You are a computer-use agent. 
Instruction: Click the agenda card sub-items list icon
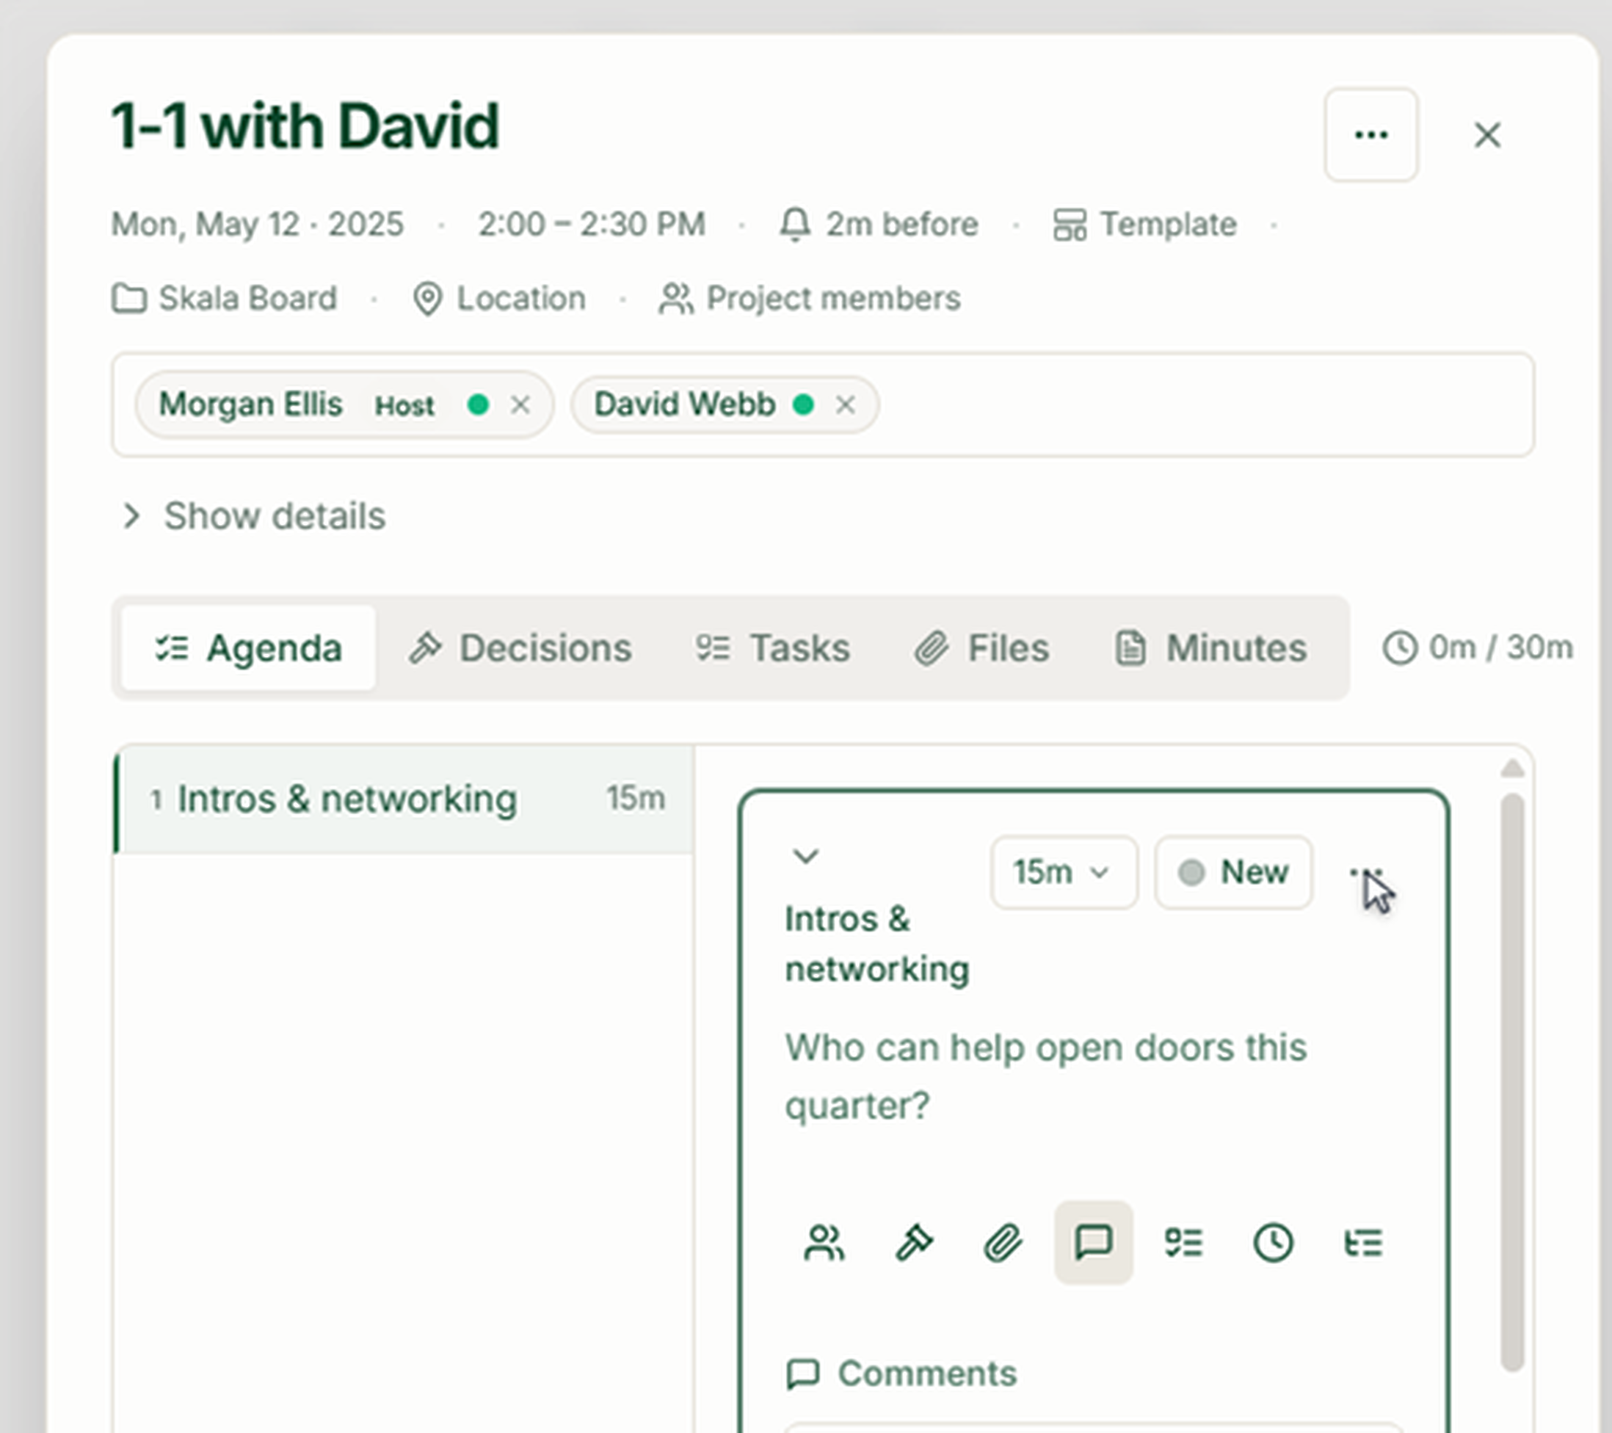point(1363,1244)
